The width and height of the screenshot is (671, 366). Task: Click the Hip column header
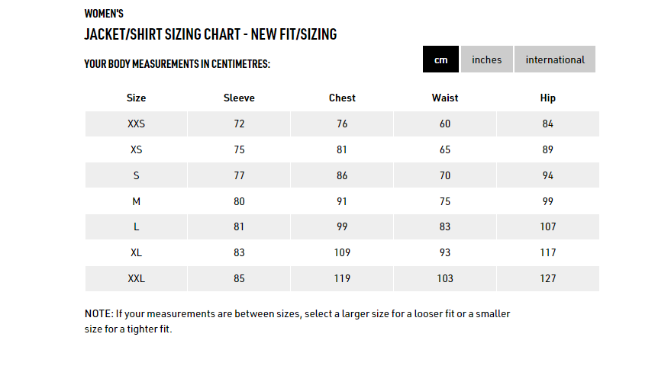coord(548,98)
